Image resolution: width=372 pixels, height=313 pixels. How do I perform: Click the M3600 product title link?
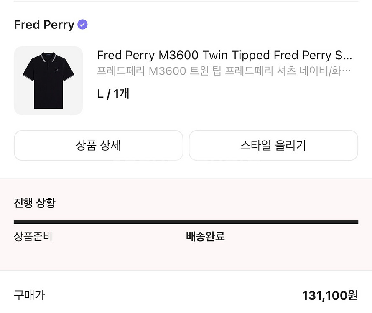point(226,55)
